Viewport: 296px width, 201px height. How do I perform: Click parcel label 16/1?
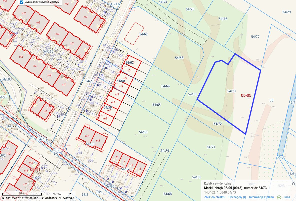(10, 126)
